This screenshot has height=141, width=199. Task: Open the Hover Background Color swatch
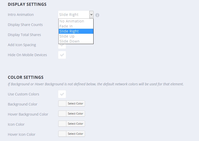click(62, 114)
